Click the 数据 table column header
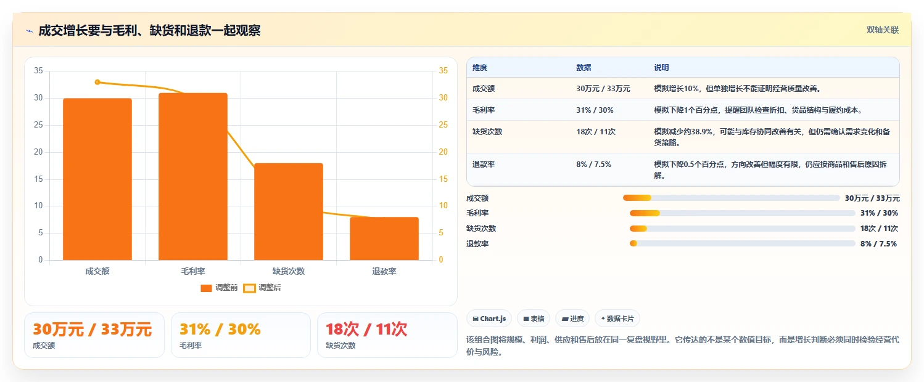Screen dimensions: 924x382 584,68
